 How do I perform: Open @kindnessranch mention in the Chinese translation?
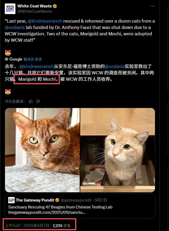coord(36,66)
